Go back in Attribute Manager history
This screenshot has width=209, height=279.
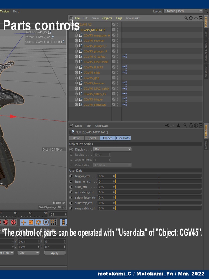click(x=167, y=125)
